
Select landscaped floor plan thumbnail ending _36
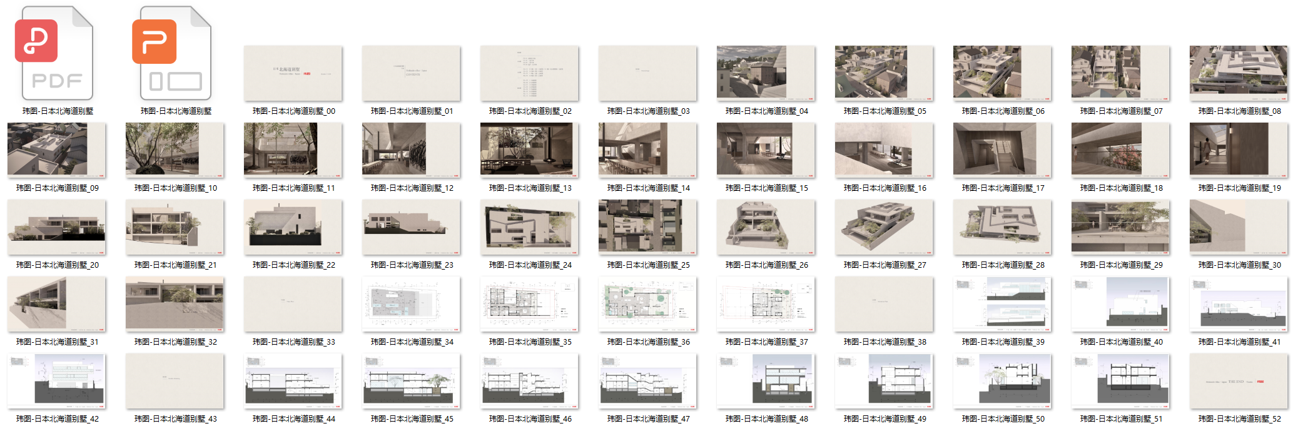tap(647, 304)
